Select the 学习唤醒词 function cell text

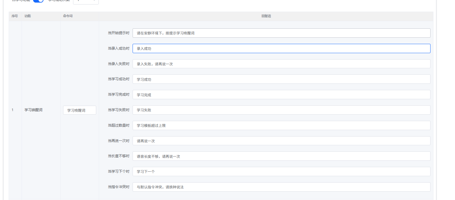(x=33, y=110)
